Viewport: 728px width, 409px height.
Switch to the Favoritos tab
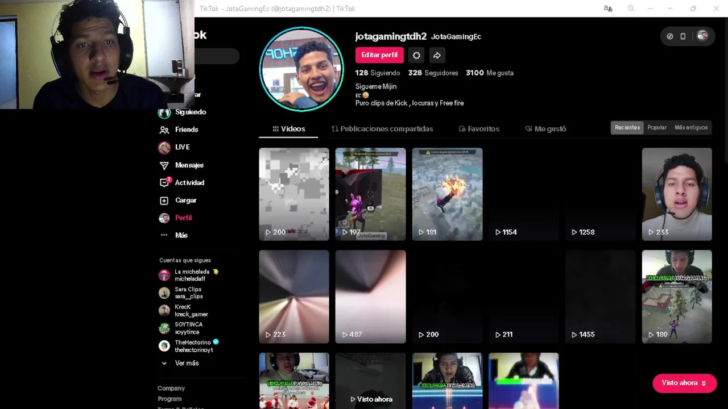coord(479,129)
